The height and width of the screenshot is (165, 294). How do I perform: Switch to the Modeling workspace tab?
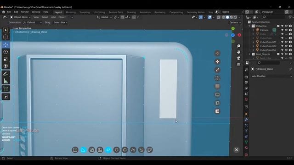click(x=71, y=12)
